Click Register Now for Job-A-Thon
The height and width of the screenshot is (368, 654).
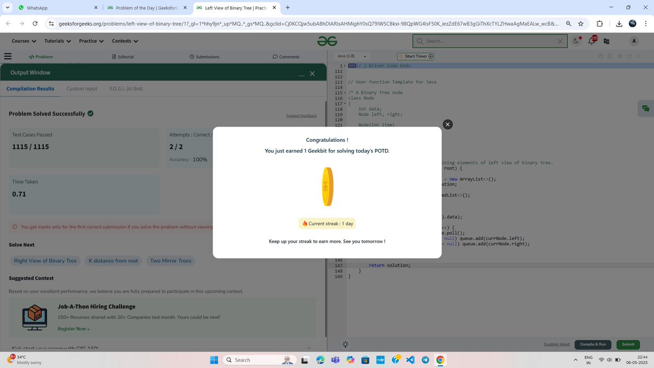[73, 329]
